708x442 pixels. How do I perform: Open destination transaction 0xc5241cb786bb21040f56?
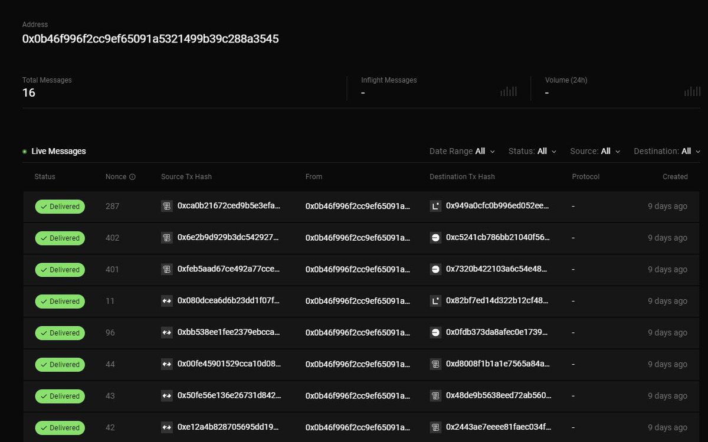click(498, 238)
